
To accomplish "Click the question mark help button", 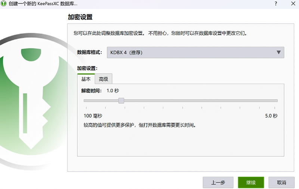I will click(276, 3).
